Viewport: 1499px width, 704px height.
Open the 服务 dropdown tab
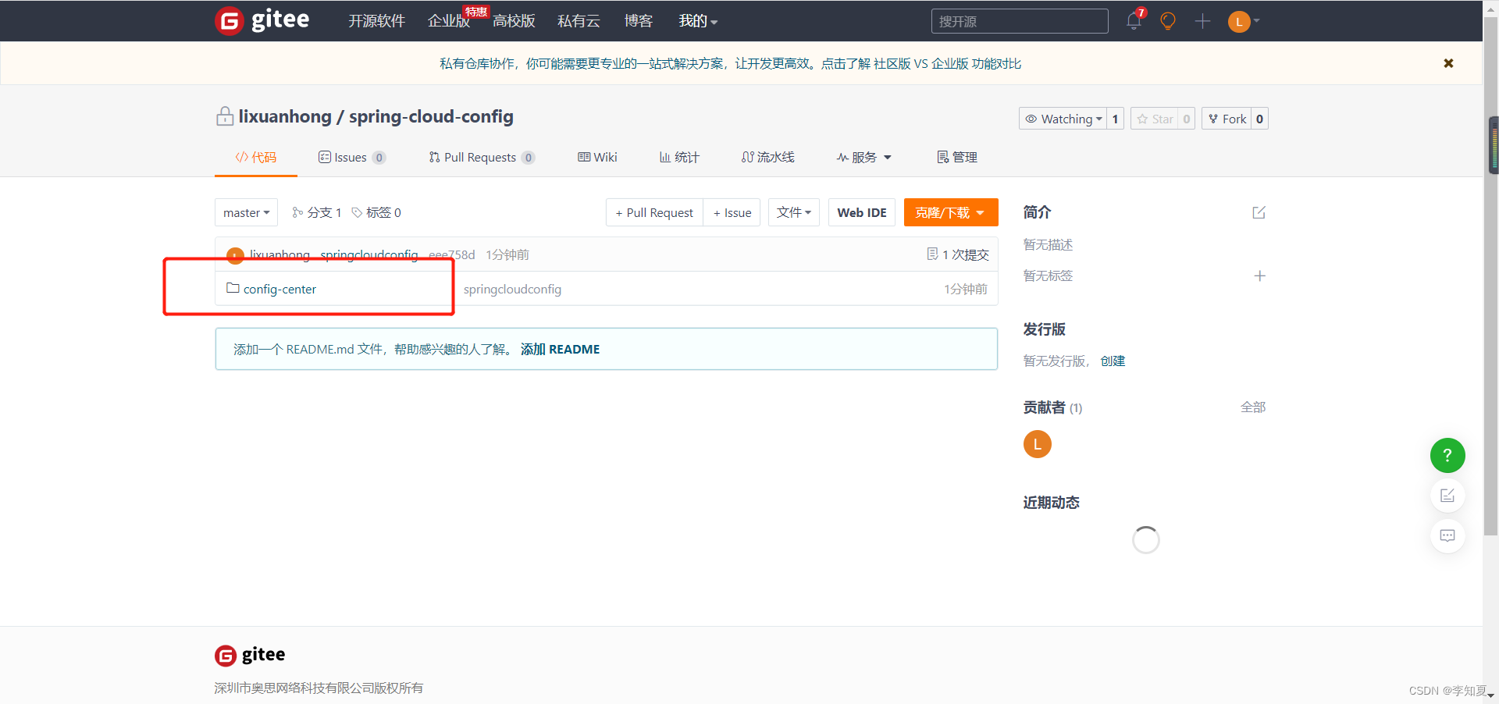(x=863, y=157)
